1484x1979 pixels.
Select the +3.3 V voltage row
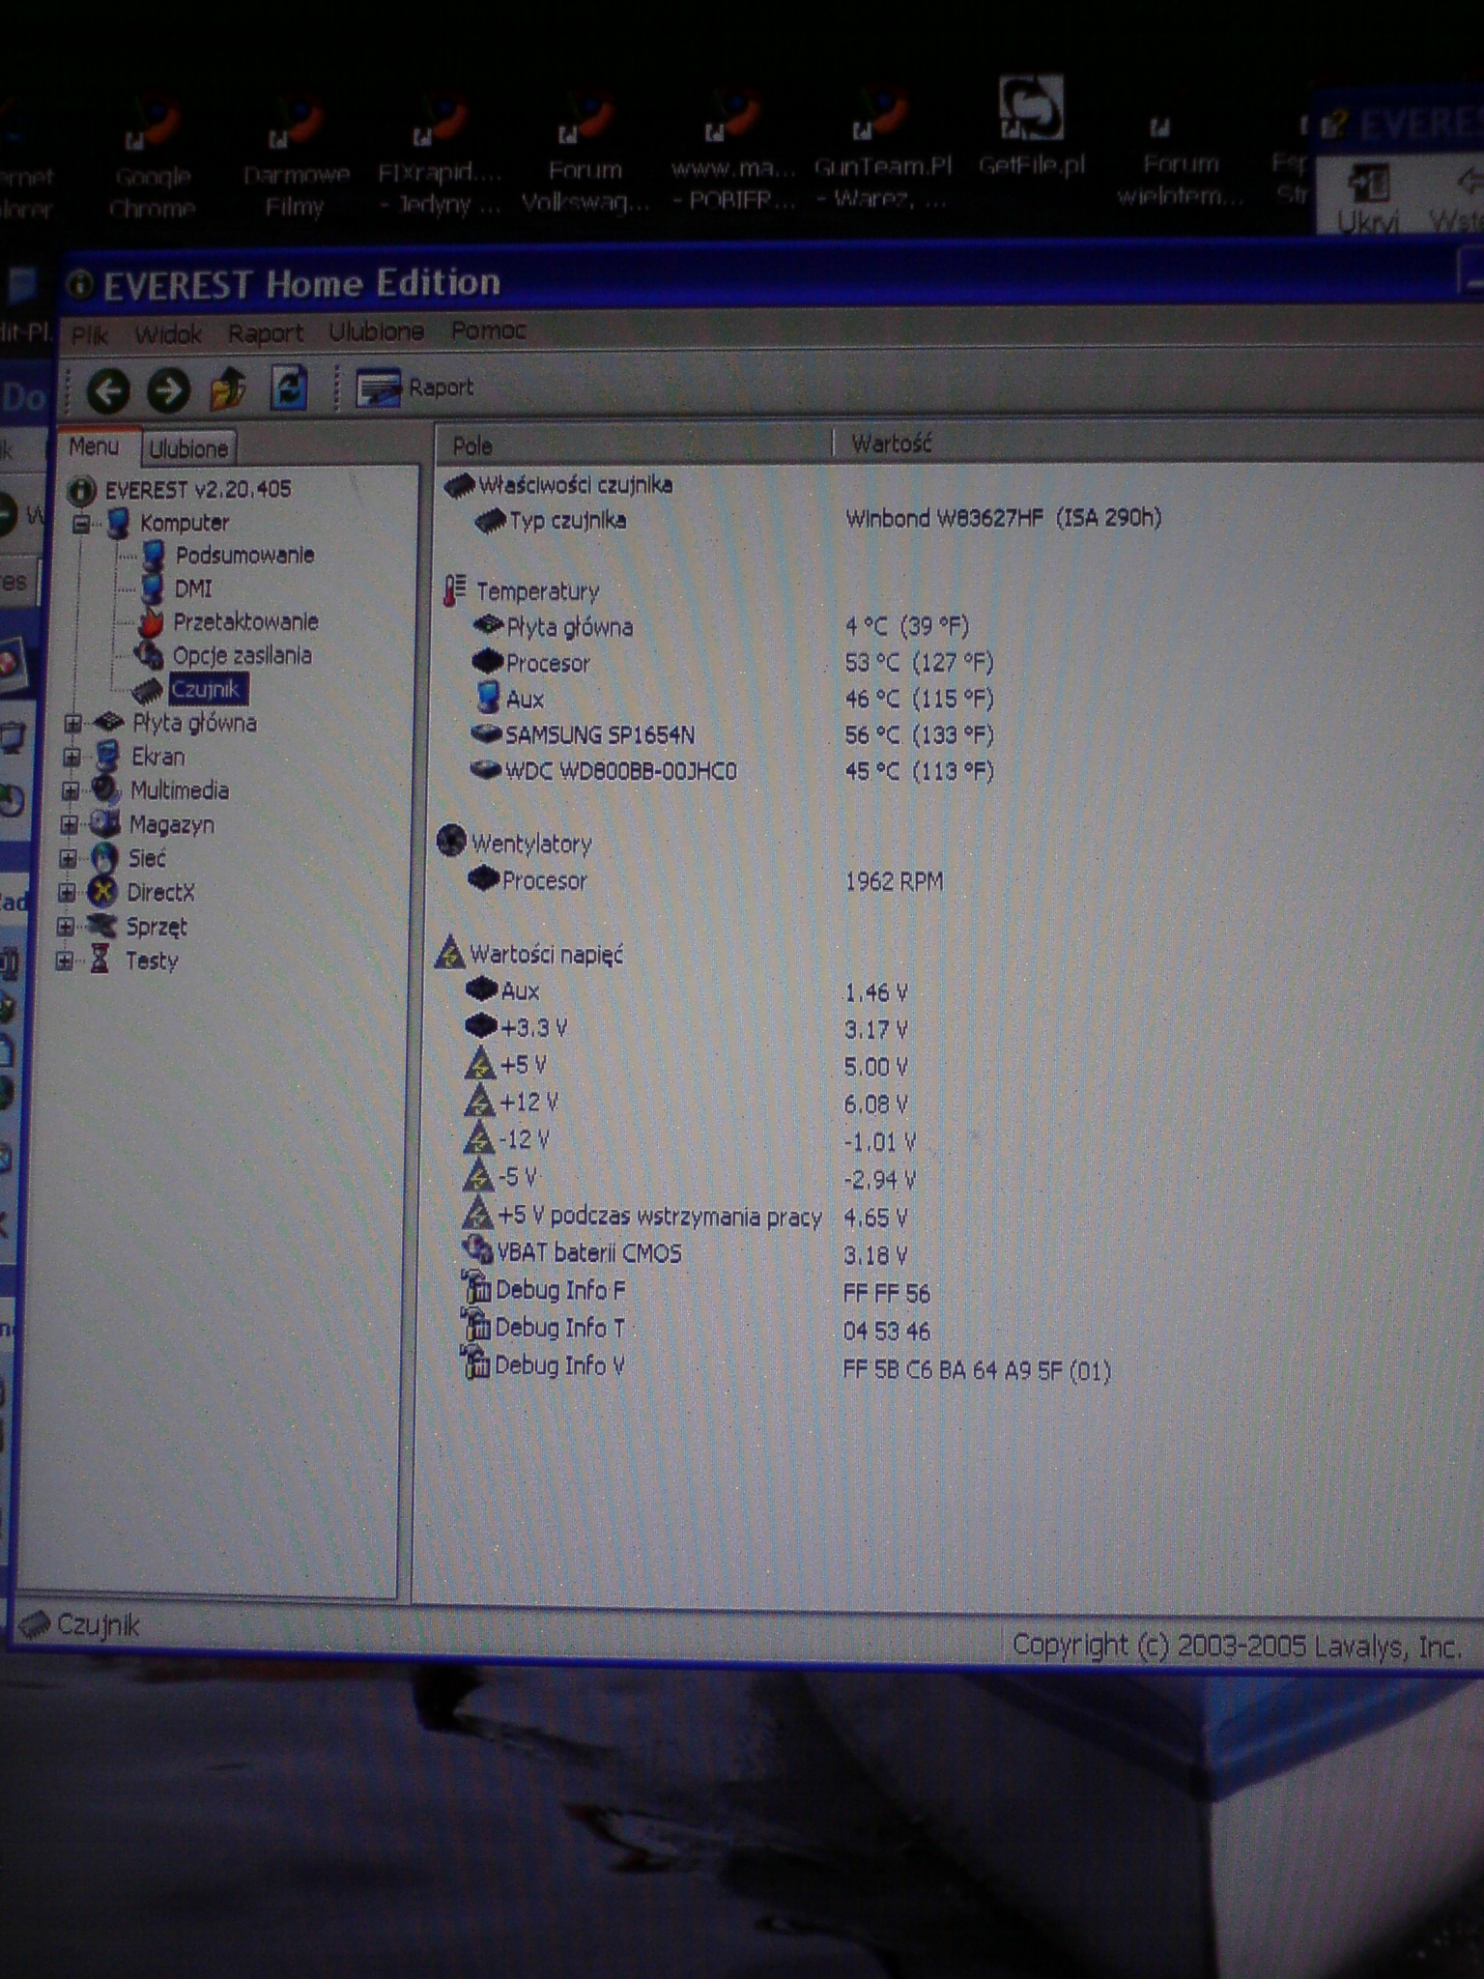[x=687, y=1028]
